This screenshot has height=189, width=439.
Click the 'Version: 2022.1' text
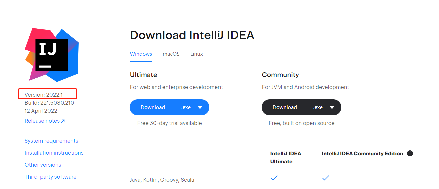pyautogui.click(x=44, y=95)
